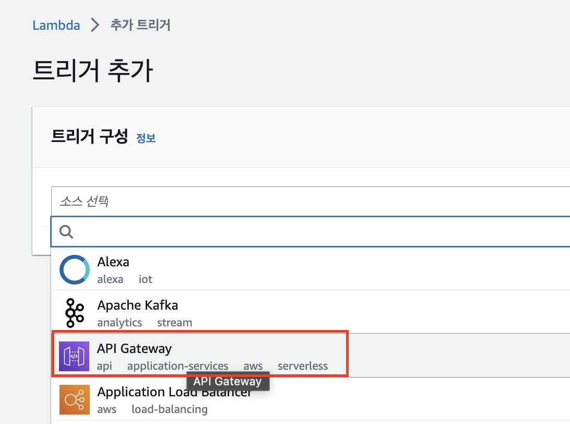The image size is (570, 424).
Task: Click the 'alexa' tag under Alexa
Action: [110, 279]
